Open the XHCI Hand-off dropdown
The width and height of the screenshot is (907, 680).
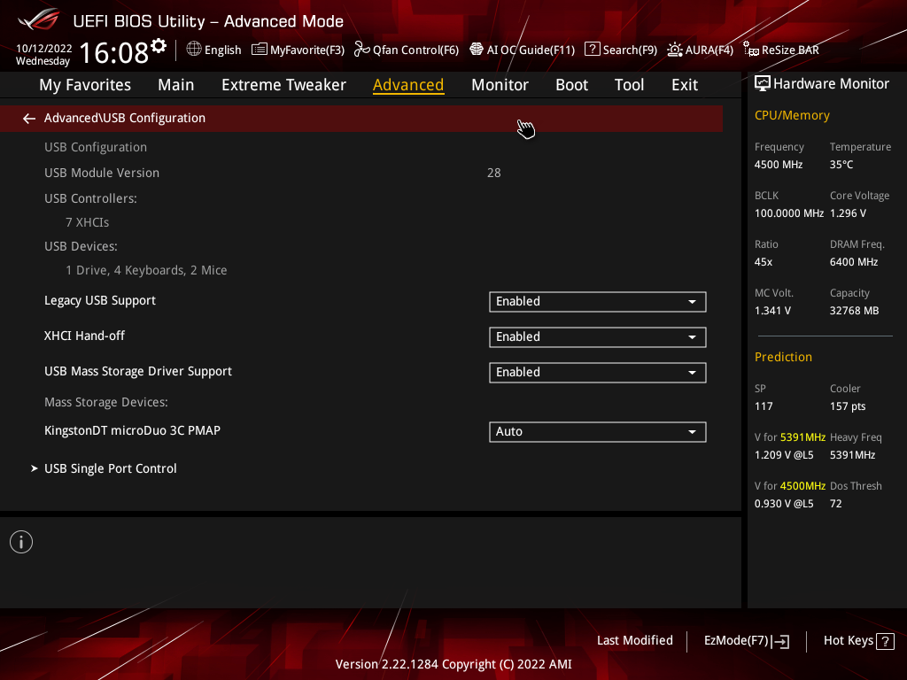coord(598,337)
